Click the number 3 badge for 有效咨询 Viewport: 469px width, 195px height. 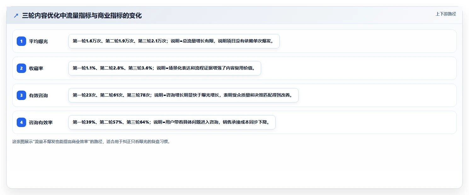point(21,95)
